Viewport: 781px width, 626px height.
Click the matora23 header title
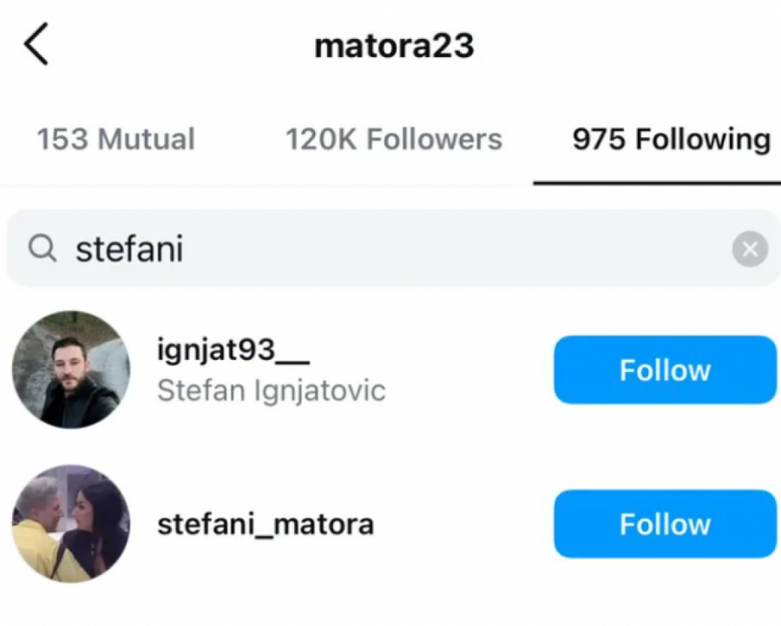[394, 46]
